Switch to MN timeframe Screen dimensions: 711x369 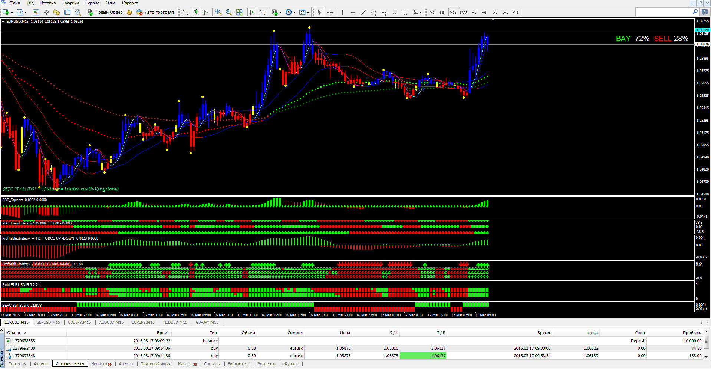click(515, 12)
